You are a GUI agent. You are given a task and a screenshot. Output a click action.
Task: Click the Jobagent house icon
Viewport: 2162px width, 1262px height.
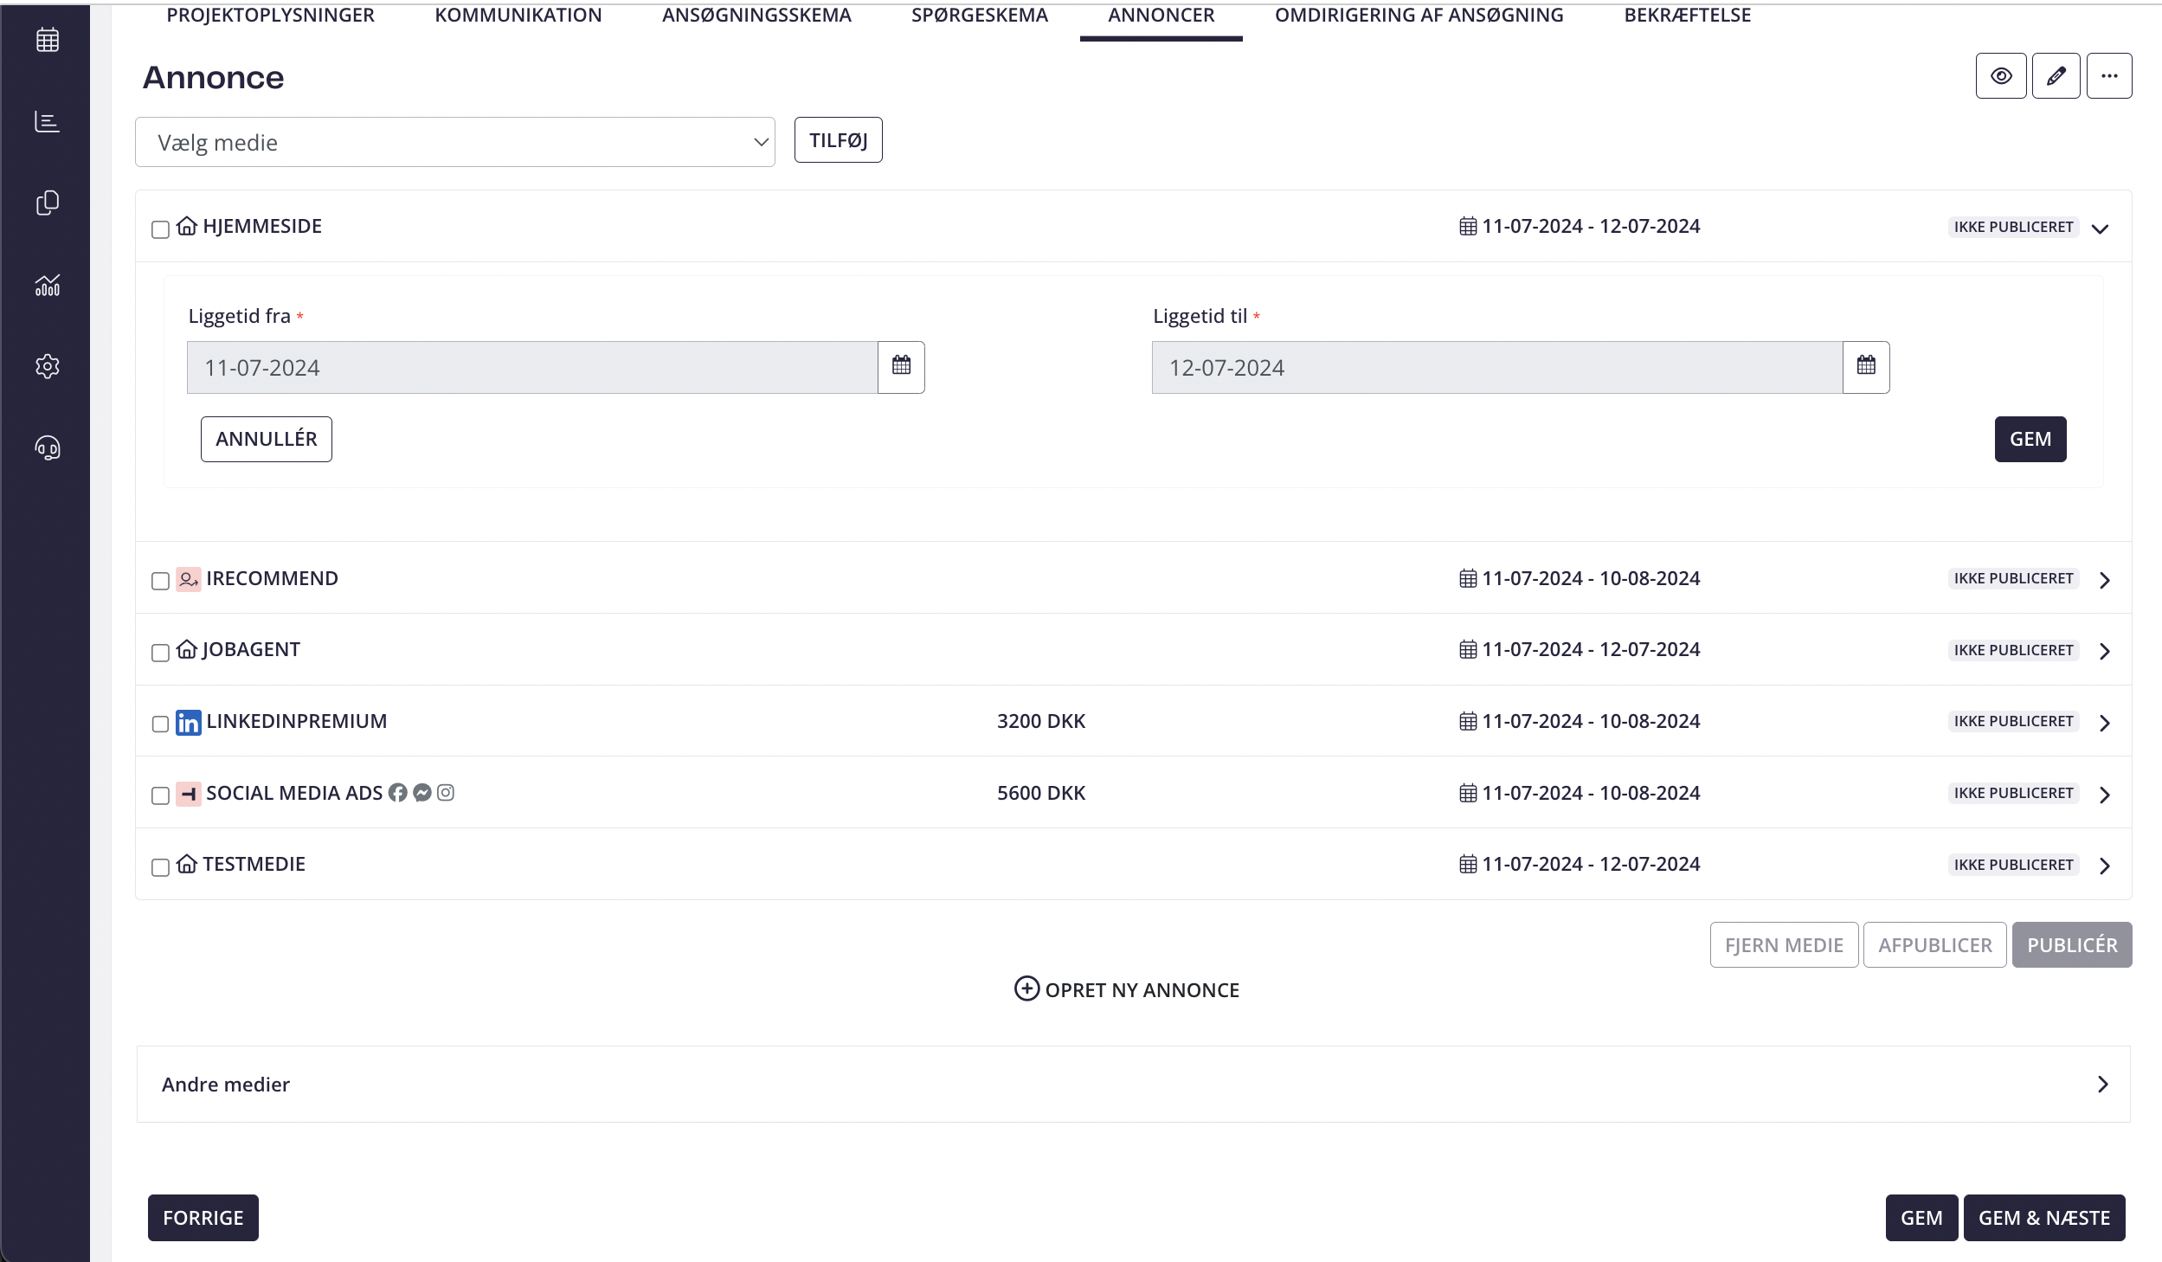click(187, 649)
